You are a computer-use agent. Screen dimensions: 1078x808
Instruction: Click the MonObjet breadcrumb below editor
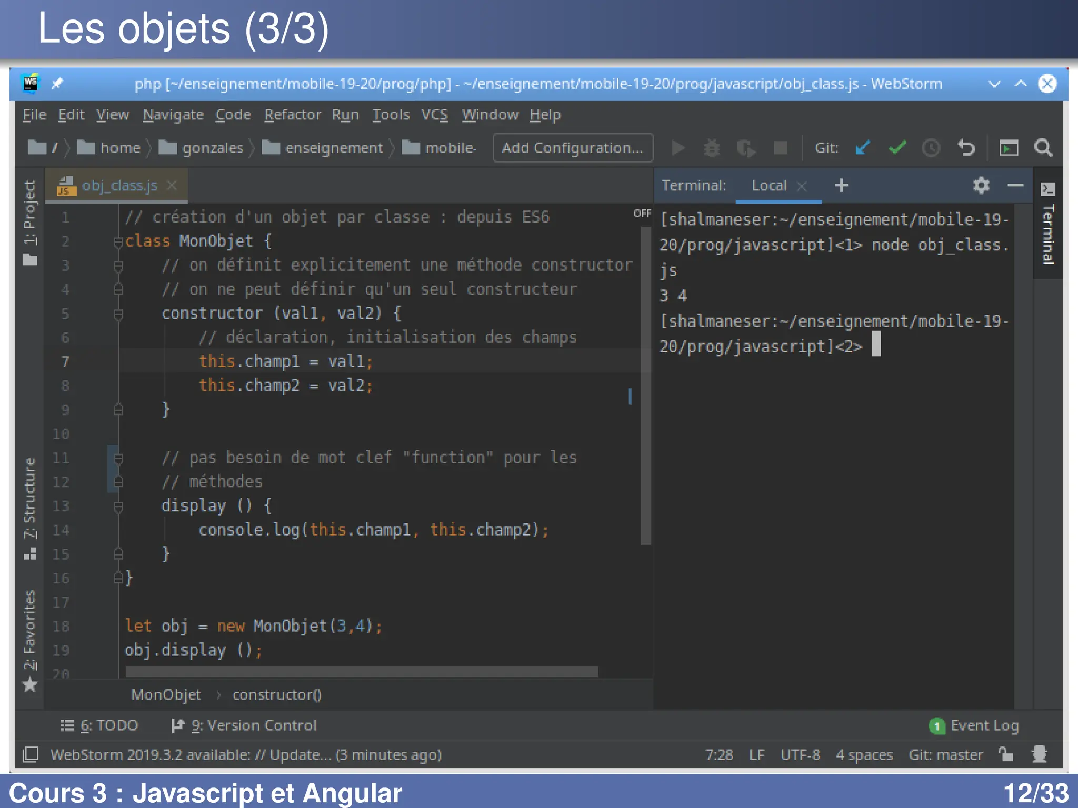click(x=166, y=695)
